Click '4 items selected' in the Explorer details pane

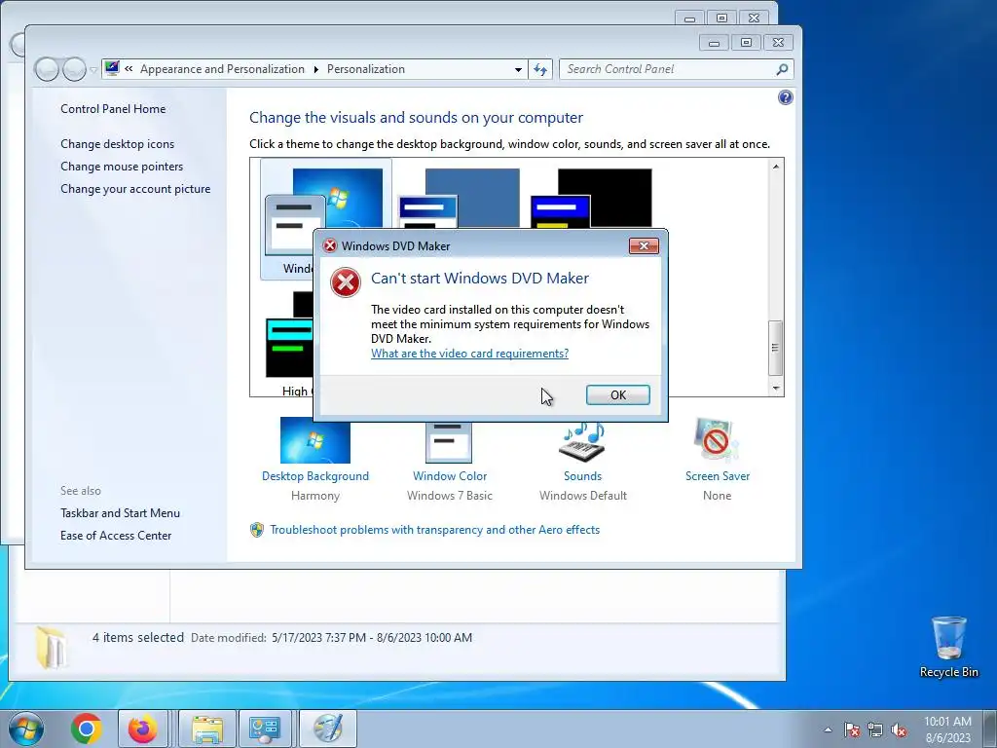tap(138, 637)
